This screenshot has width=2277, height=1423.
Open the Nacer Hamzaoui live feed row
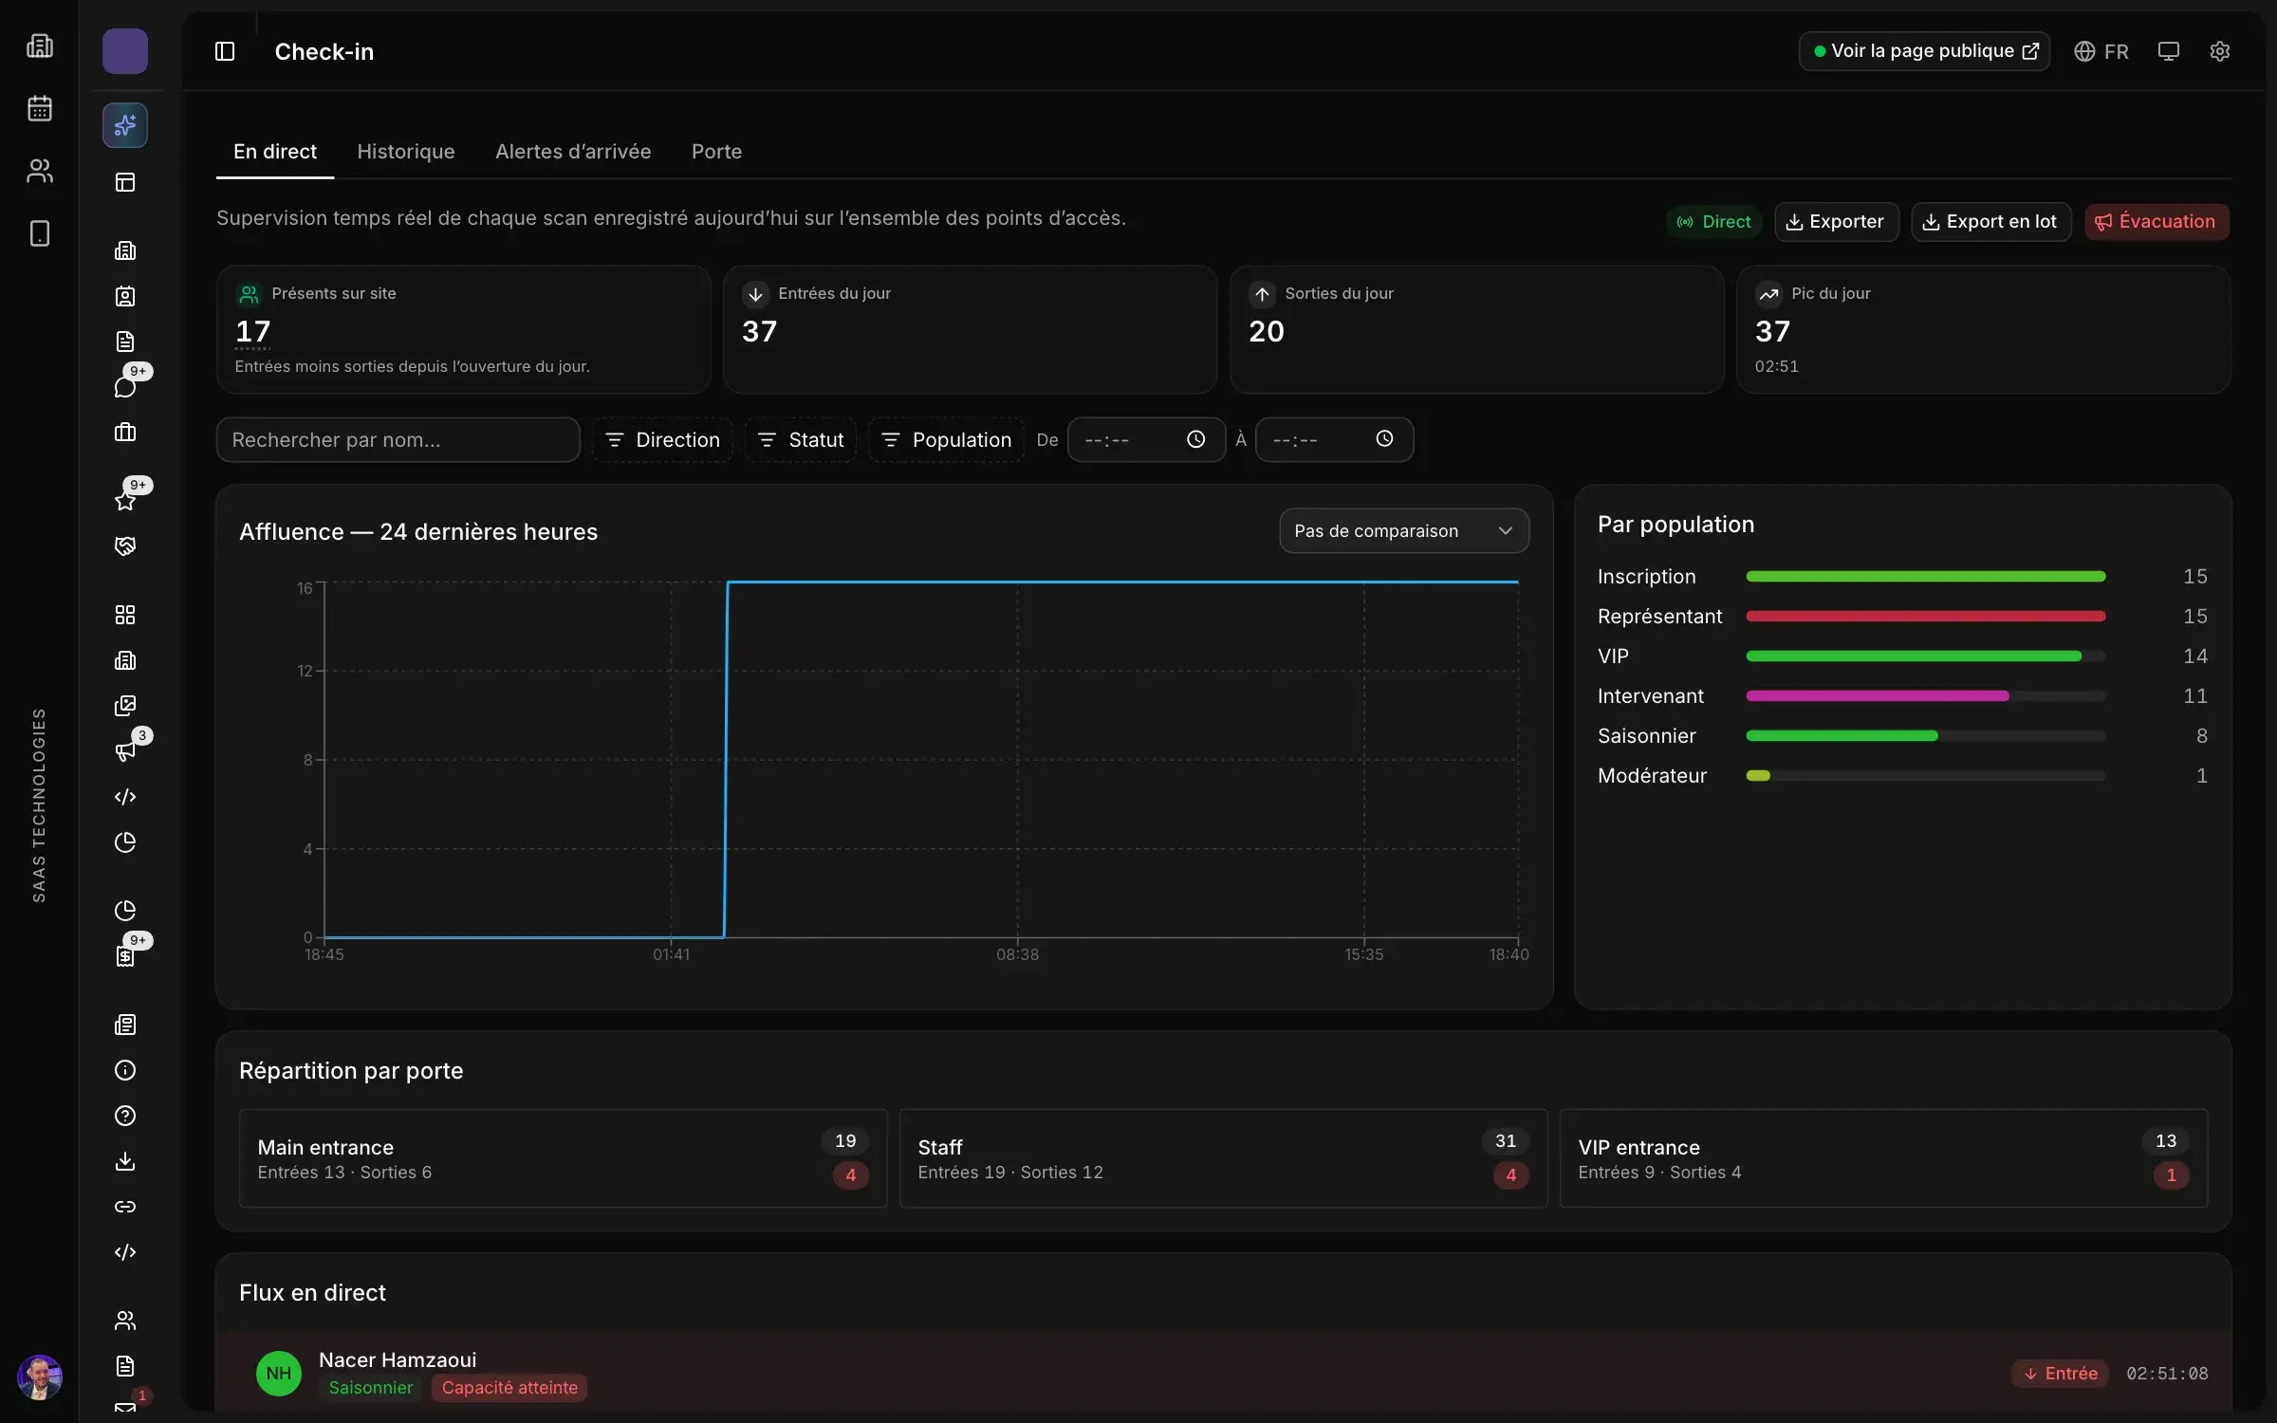tap(1224, 1373)
